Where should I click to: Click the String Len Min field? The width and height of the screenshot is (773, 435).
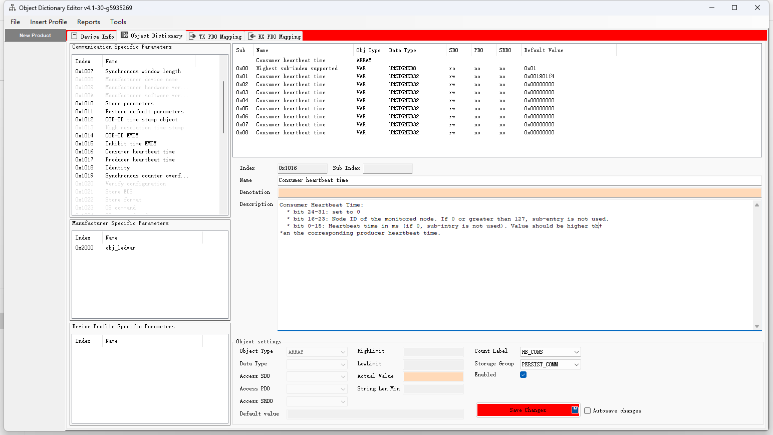[x=433, y=389]
